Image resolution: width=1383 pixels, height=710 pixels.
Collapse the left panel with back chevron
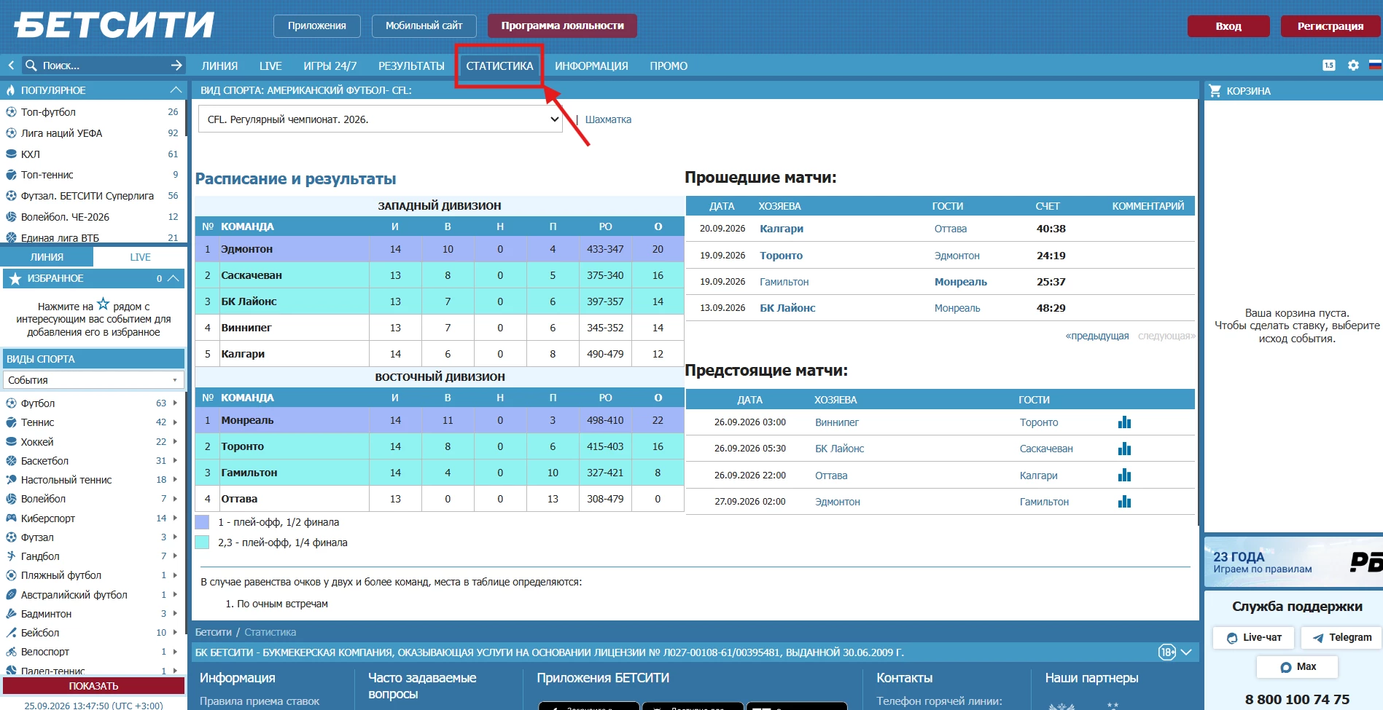coord(11,66)
